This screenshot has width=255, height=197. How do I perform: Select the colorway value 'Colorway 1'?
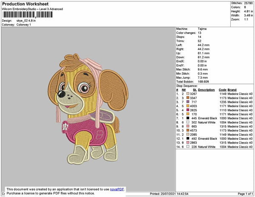[23, 25]
